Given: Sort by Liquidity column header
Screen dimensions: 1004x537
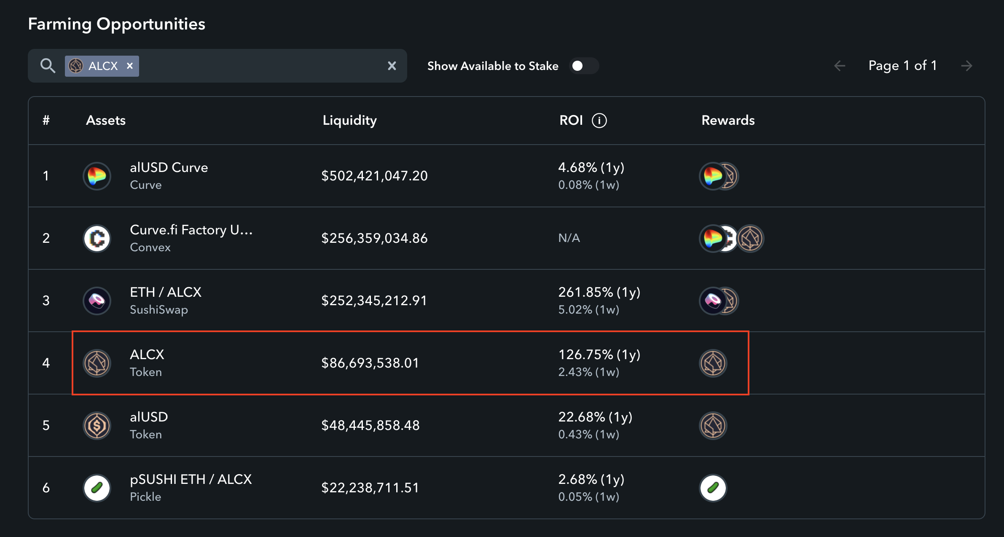Looking at the screenshot, I should coord(349,121).
